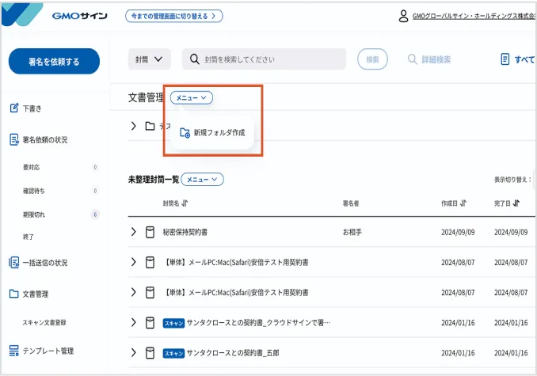Select 新規フォルダ作成 menu item

coord(213,133)
